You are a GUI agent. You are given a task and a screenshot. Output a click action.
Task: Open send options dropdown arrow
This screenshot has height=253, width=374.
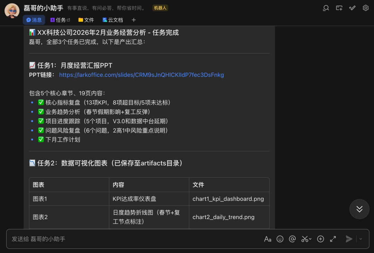(361, 239)
